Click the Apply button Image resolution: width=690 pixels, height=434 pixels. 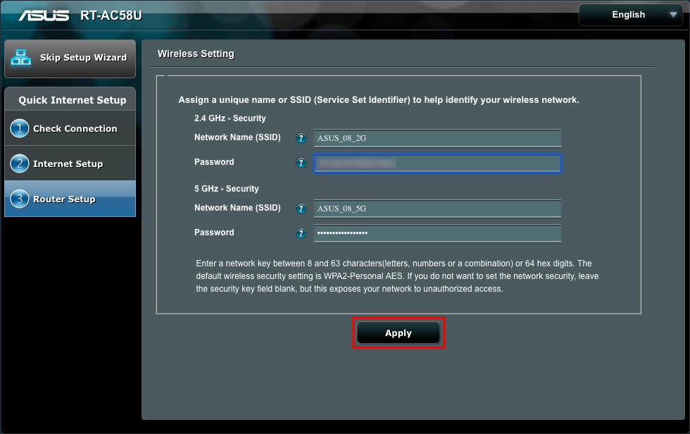point(399,333)
